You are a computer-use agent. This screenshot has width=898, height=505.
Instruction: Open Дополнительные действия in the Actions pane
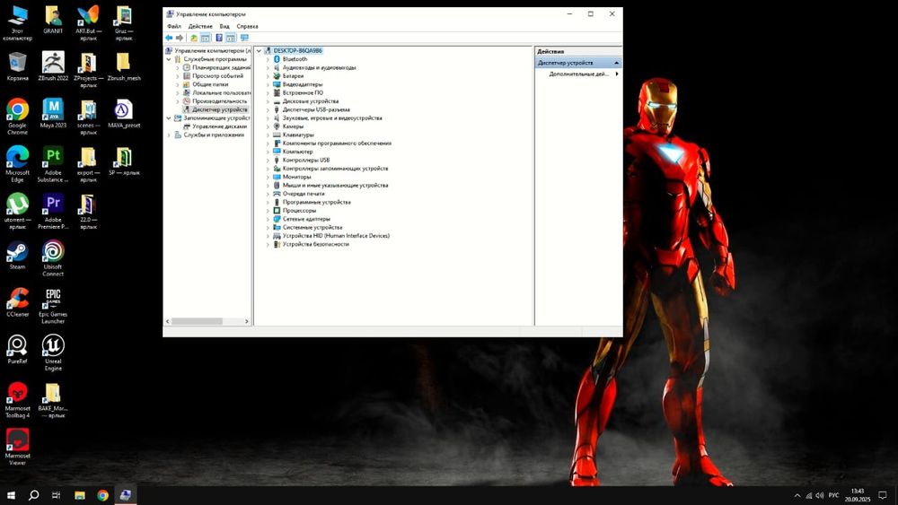(579, 74)
